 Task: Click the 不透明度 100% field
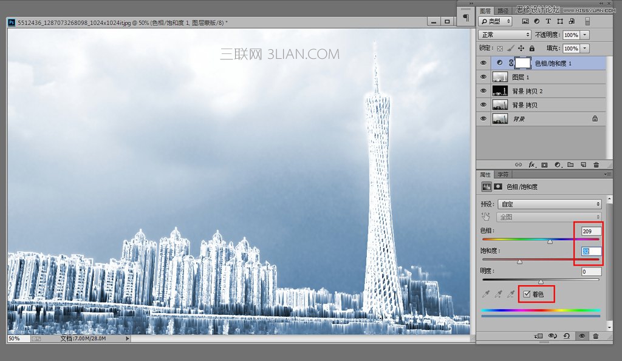coord(571,35)
